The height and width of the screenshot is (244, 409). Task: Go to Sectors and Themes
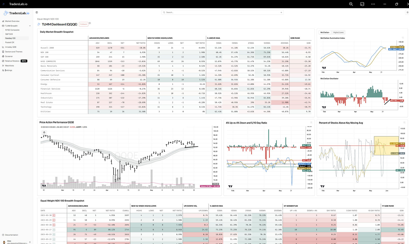14,52
